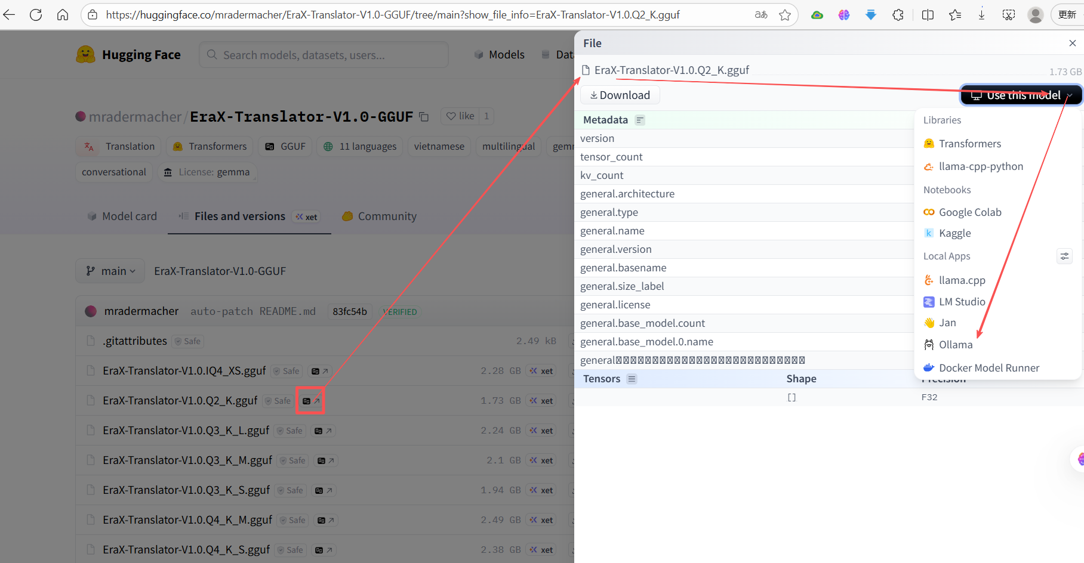1084x563 pixels.
Task: Click the Hugging Face logo
Action: click(x=128, y=55)
